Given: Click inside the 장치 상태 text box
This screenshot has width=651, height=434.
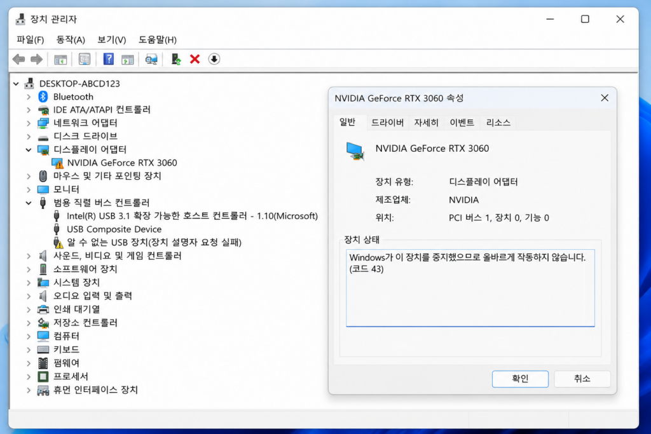Looking at the screenshot, I should pyautogui.click(x=470, y=288).
